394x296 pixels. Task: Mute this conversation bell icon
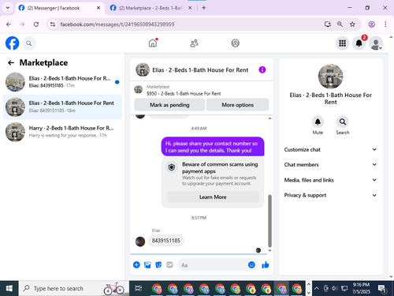[x=318, y=122]
